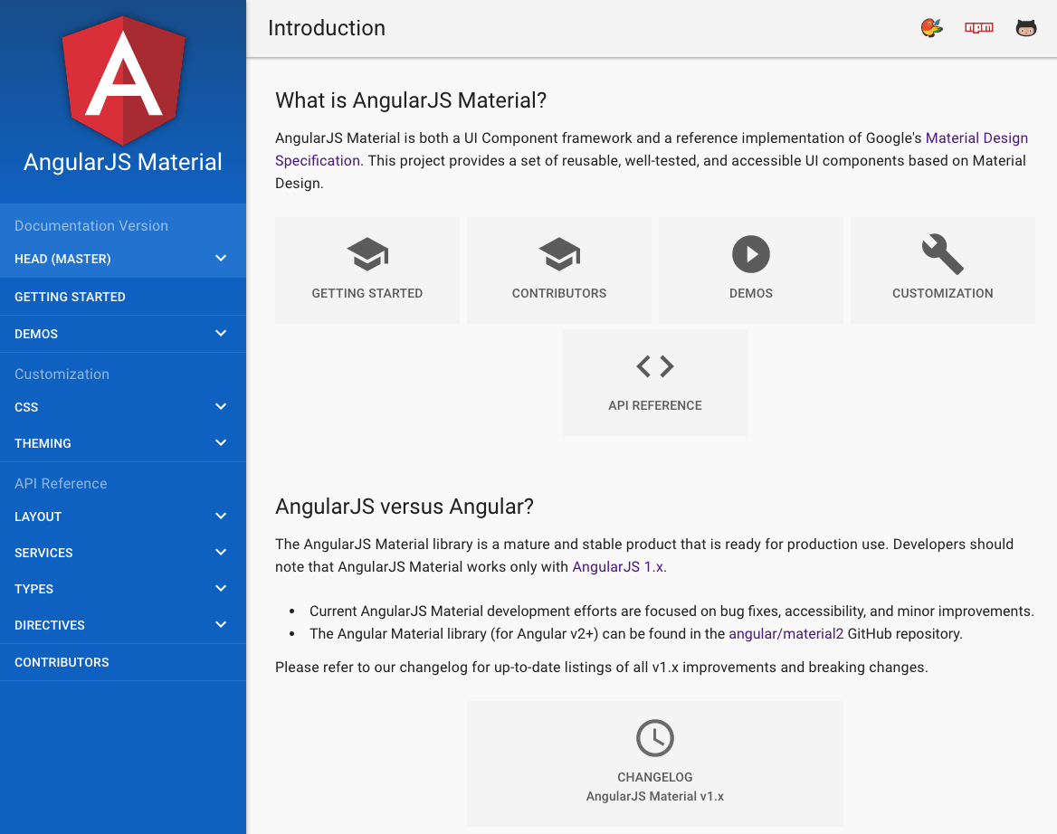This screenshot has width=1057, height=834.
Task: Select THEMING in the sidebar
Action: 43,443
